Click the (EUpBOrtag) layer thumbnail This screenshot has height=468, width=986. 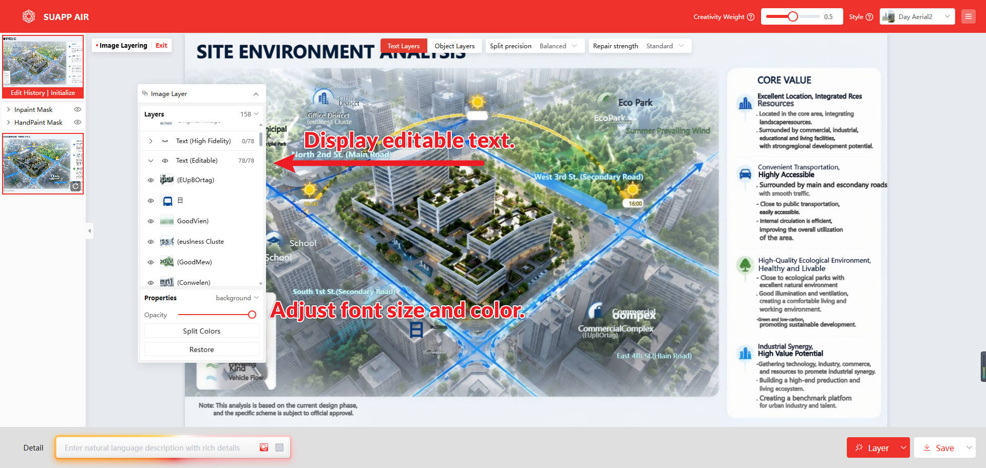click(167, 180)
